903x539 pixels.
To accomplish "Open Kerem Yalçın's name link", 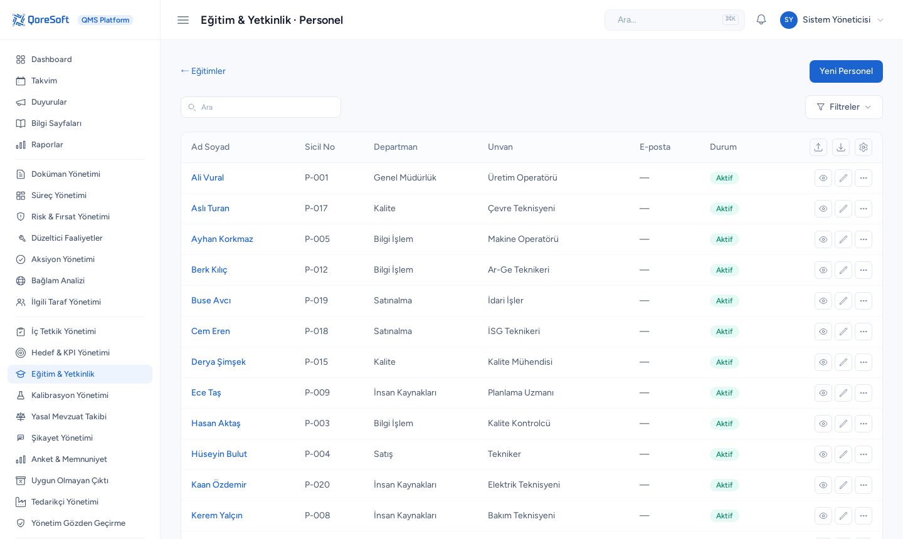I will point(217,516).
